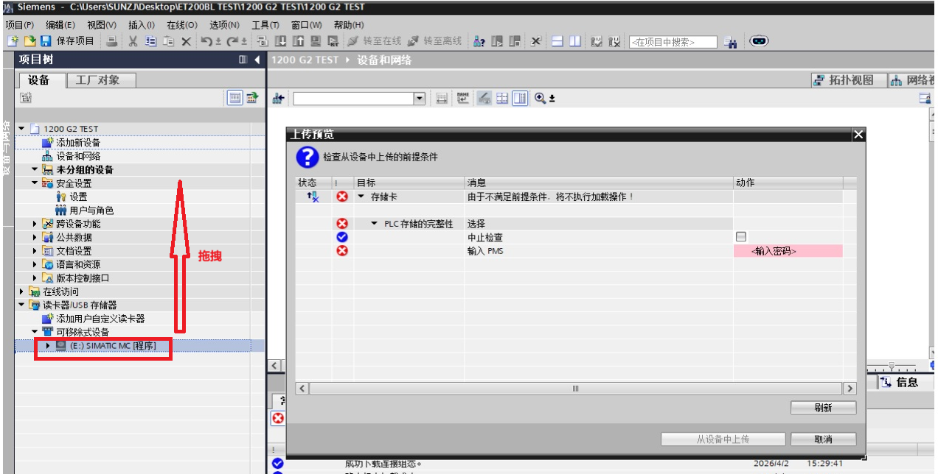
Task: Click the Open project toolbar icon
Action: coord(29,41)
